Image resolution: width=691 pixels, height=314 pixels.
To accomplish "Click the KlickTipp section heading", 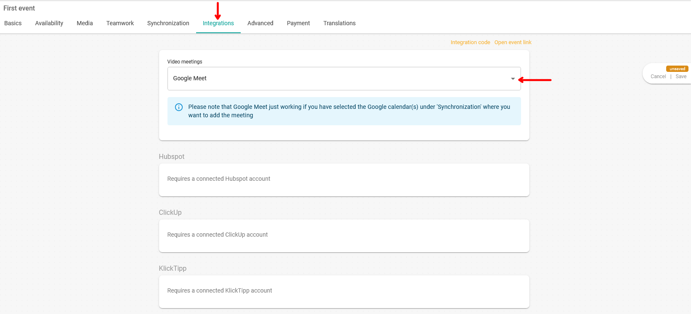I will pos(173,268).
